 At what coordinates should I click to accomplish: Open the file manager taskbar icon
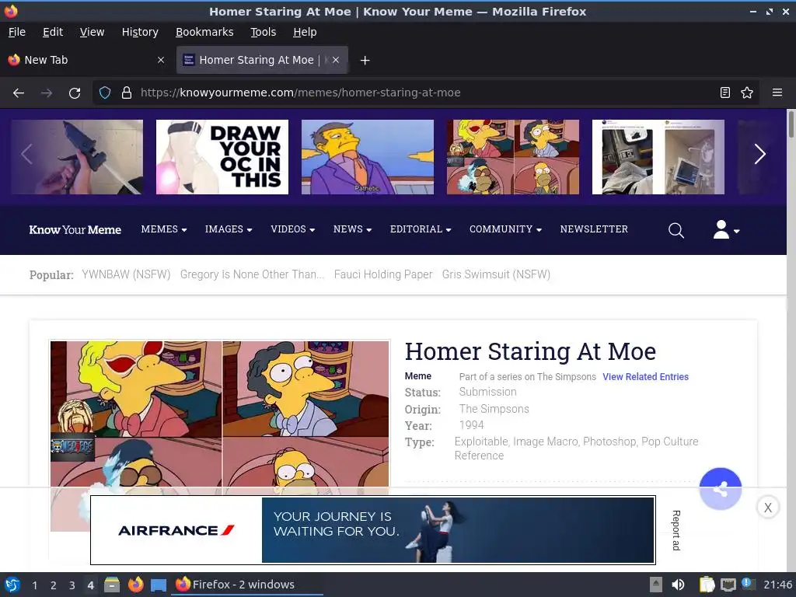click(x=112, y=585)
